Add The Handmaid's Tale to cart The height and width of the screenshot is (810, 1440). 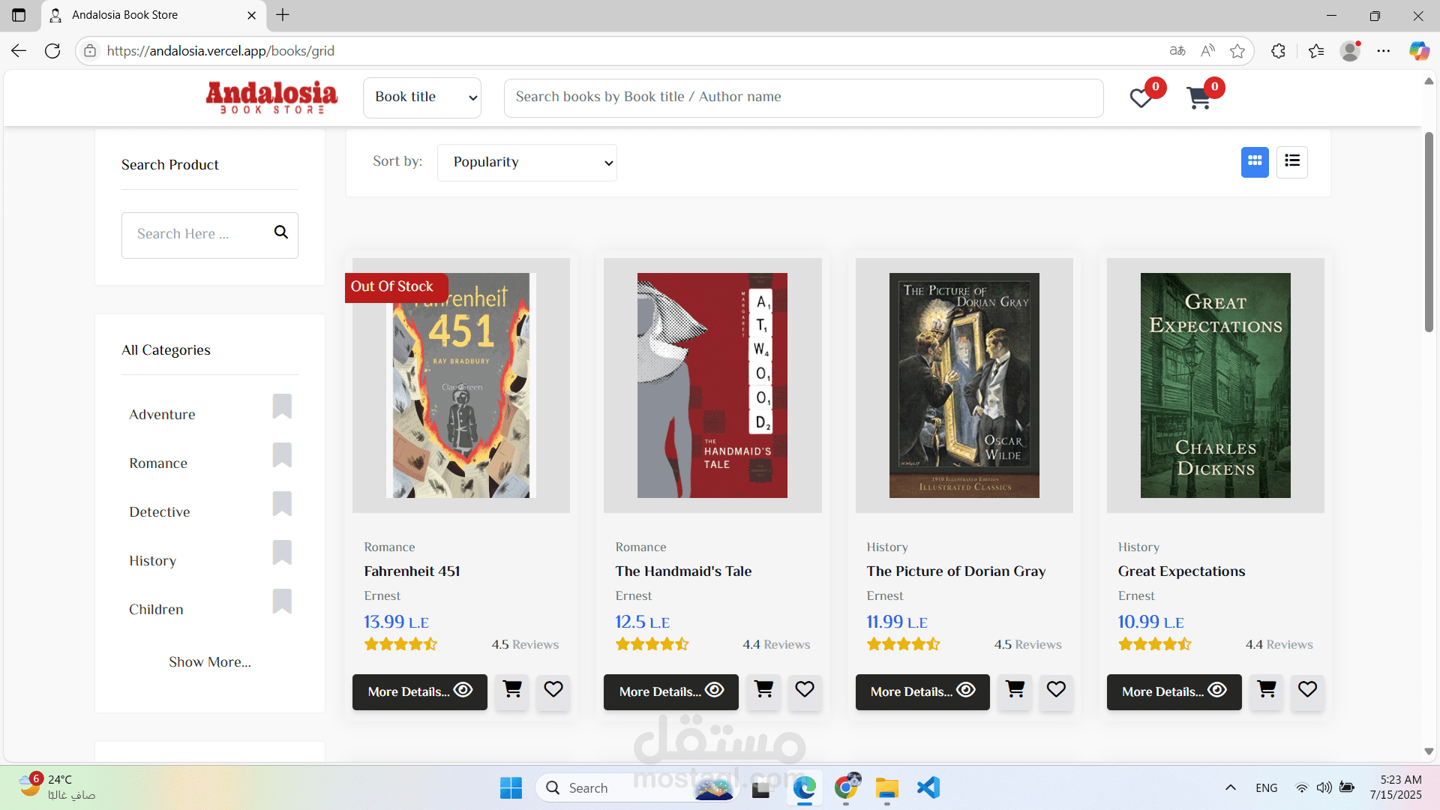point(763,690)
